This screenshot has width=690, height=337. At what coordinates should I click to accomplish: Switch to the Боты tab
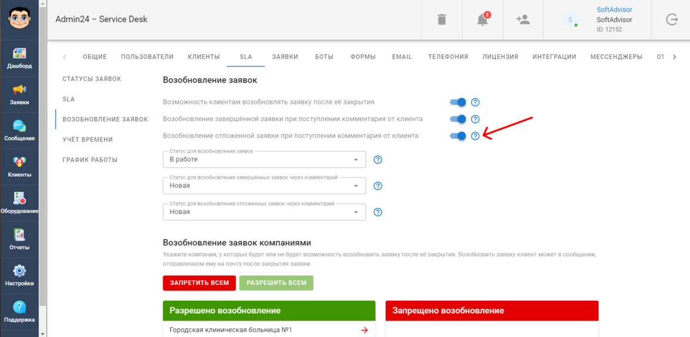pos(324,57)
